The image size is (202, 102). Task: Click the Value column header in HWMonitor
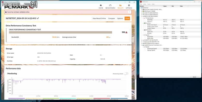(x=167, y=6)
